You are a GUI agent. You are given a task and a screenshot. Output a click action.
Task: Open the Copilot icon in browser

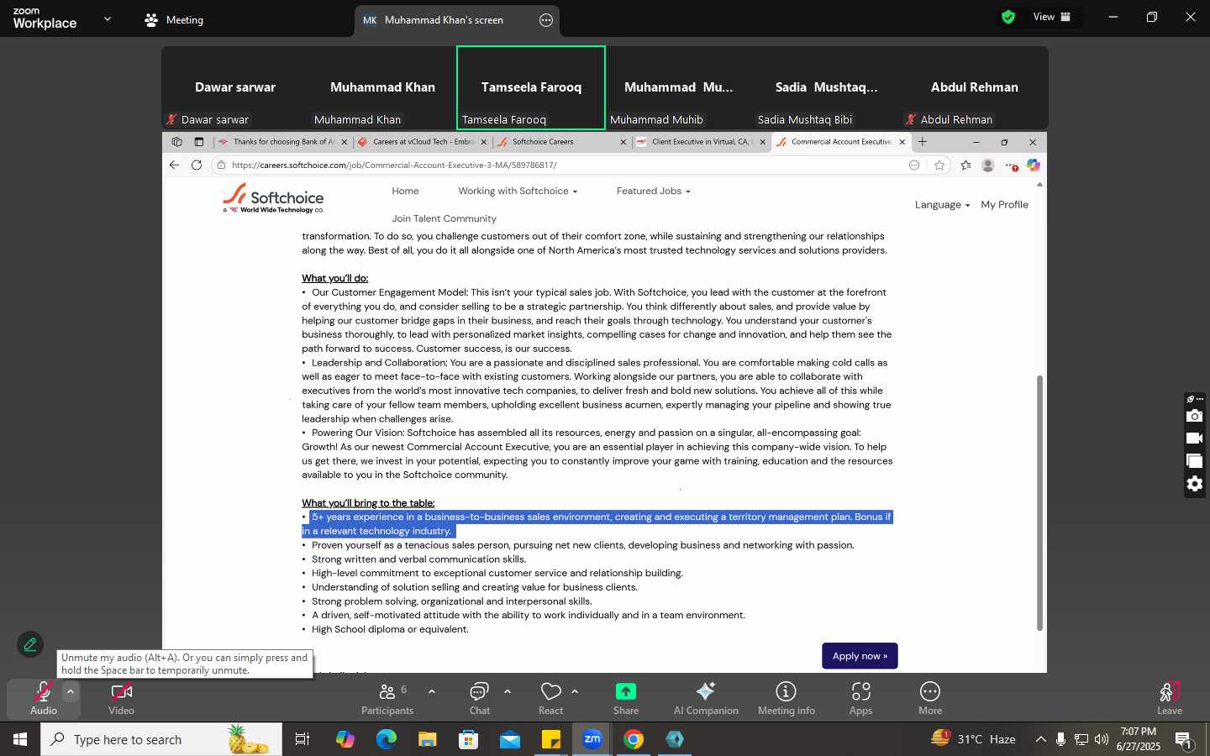point(1033,165)
